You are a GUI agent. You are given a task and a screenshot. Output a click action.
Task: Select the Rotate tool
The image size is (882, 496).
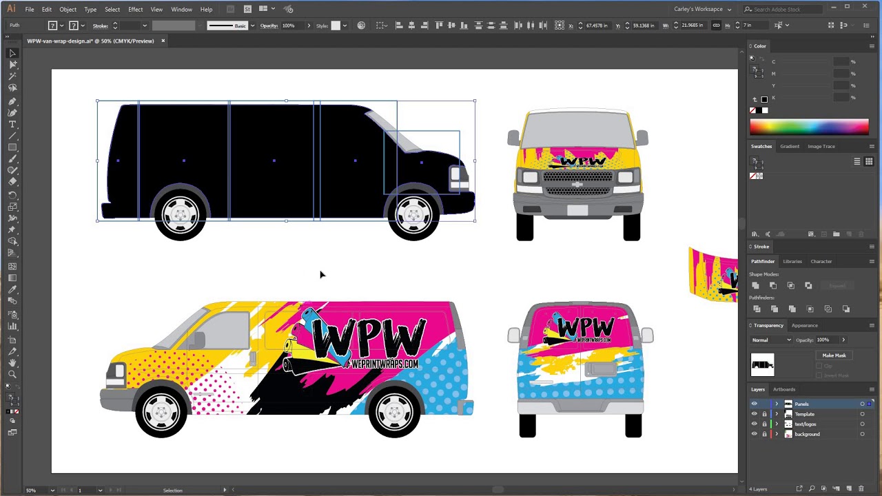point(12,195)
